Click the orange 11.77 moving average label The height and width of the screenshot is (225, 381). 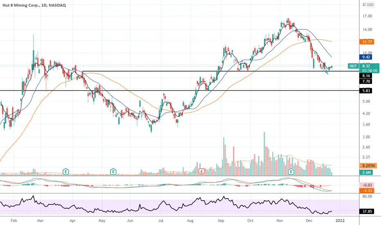(367, 42)
